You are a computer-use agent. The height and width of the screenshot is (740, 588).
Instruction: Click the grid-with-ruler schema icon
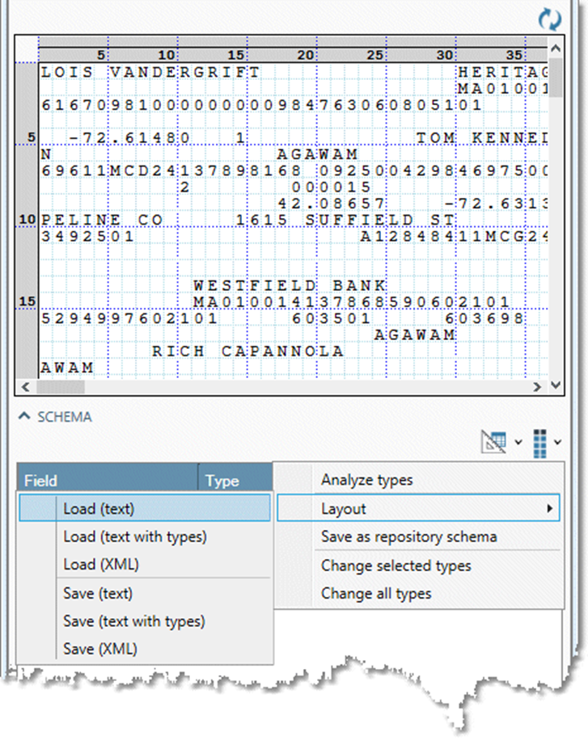[x=493, y=441]
